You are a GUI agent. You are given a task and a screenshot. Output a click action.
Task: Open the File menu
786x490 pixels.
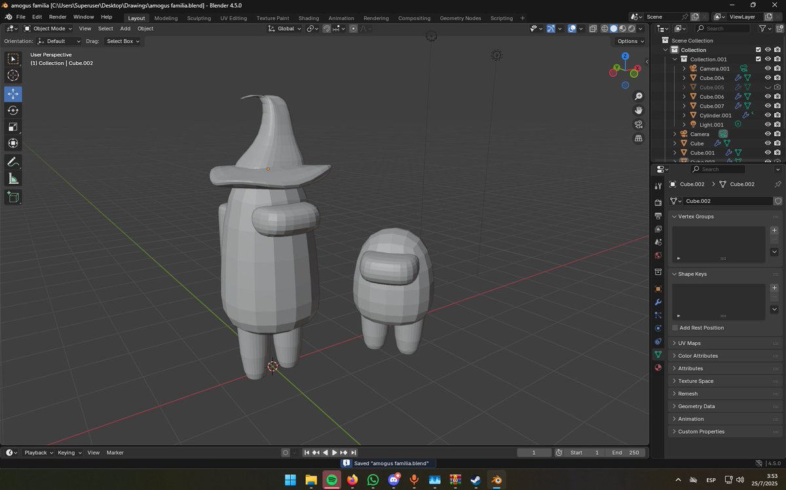(20, 17)
